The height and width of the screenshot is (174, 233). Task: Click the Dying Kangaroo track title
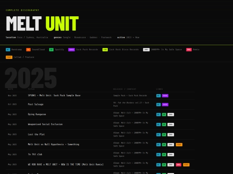point(37,114)
